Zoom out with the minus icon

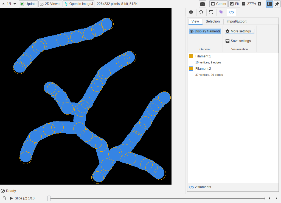coord(244,4)
